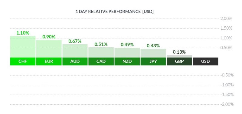Click the 0.13% value label
This screenshot has height=114, width=242.
179,52
